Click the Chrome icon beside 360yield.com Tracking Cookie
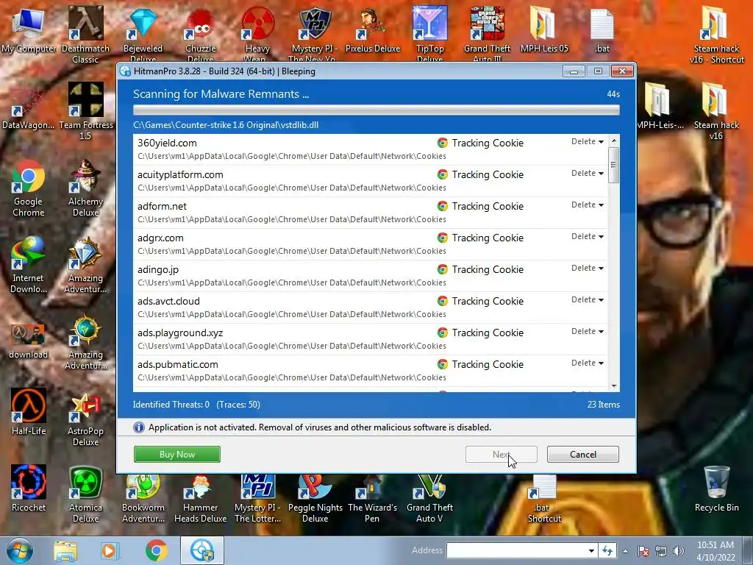 [x=442, y=143]
